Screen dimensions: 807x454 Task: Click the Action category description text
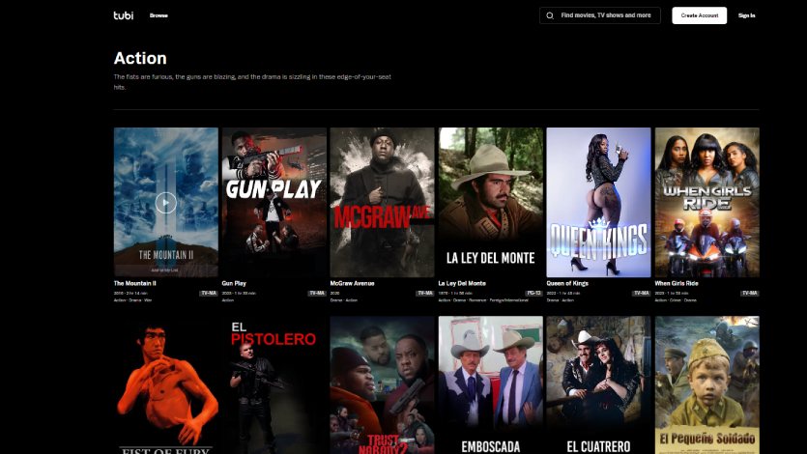pos(252,82)
